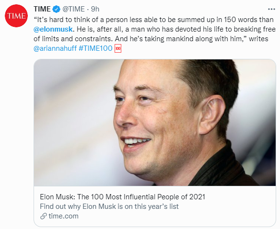Image resolution: width=280 pixels, height=229 pixels.
Task: Open the @elonmusk mention
Action: click(53, 29)
